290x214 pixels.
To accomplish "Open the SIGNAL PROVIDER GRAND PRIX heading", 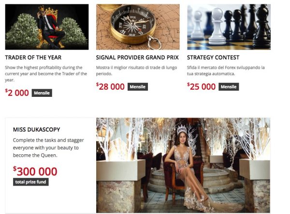I will [x=137, y=57].
